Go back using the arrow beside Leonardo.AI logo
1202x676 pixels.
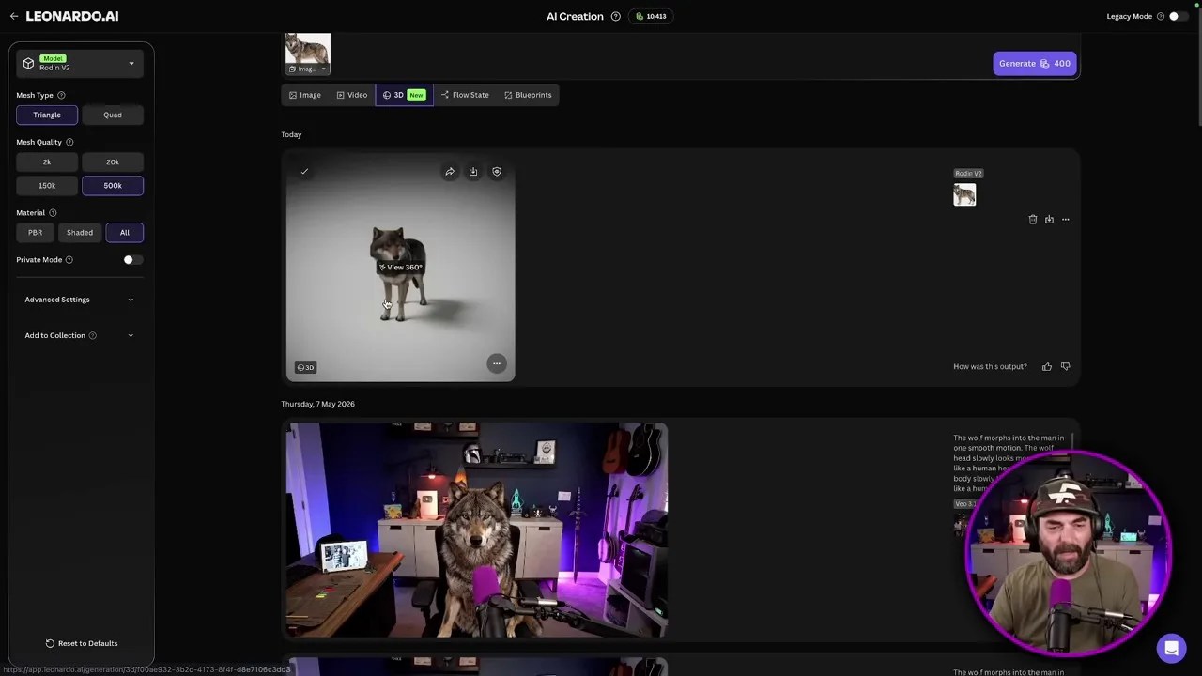[14, 16]
